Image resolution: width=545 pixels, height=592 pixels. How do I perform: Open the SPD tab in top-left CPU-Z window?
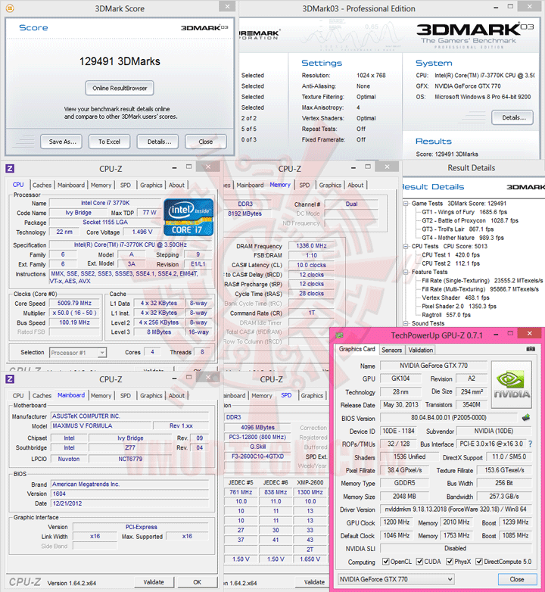tap(126, 185)
